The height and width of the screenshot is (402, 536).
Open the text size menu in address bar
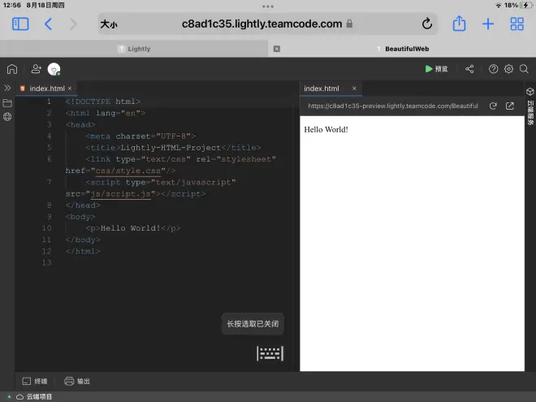[109, 24]
